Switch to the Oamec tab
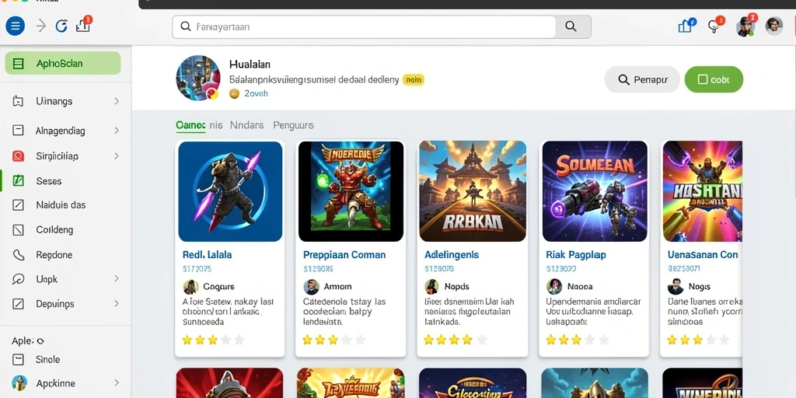The height and width of the screenshot is (398, 796). (x=191, y=125)
